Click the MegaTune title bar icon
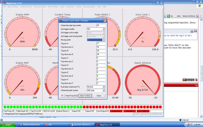Viewport: 203px width, 127px height. [x=4, y=3]
